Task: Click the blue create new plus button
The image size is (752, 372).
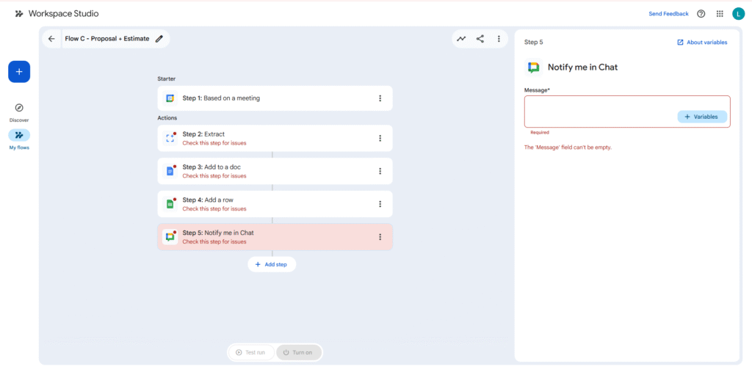Action: pos(19,72)
